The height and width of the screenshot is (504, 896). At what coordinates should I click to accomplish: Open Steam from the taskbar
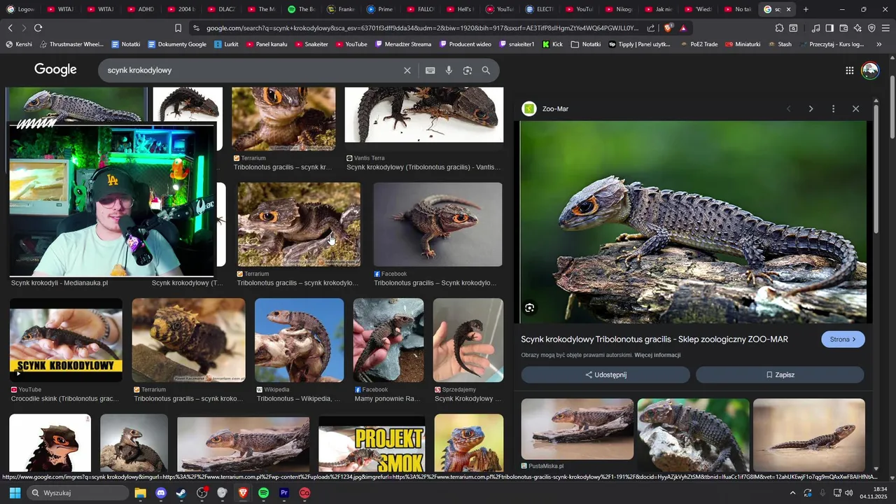[x=181, y=493]
